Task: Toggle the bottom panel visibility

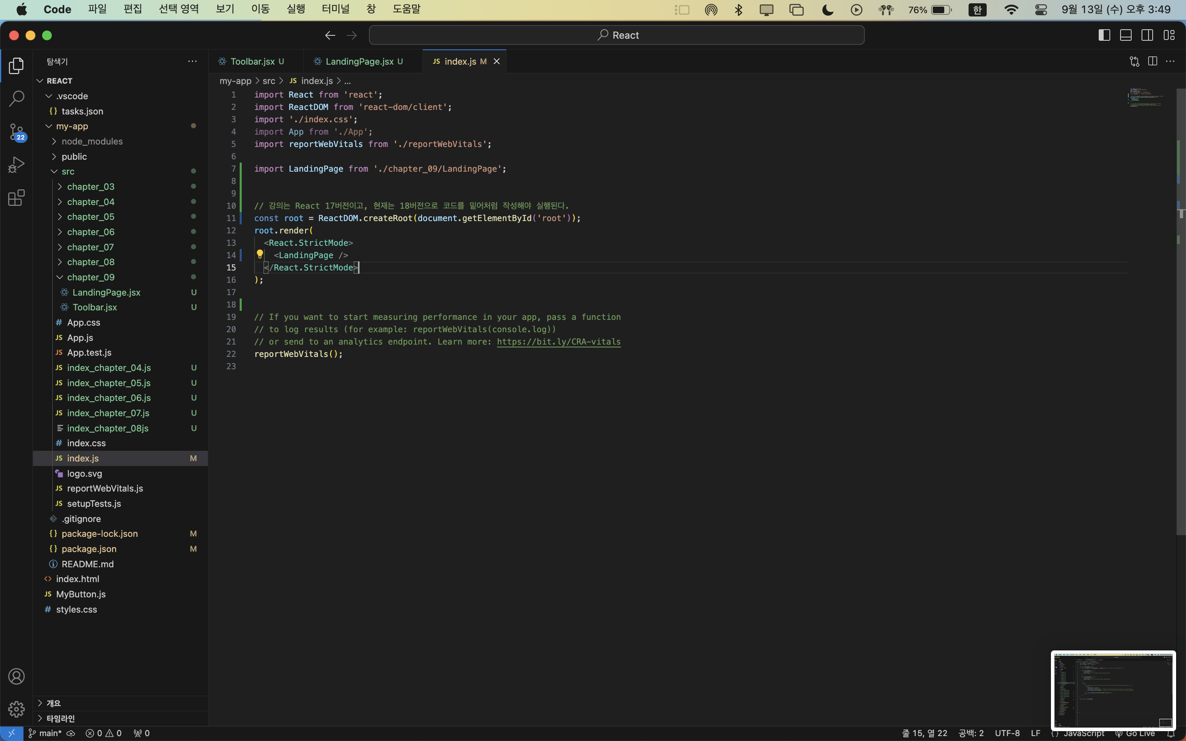Action: pyautogui.click(x=1126, y=35)
